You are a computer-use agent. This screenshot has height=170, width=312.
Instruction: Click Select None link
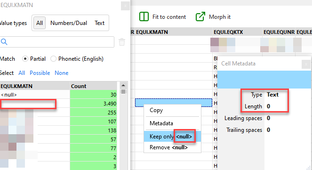coord(62,73)
